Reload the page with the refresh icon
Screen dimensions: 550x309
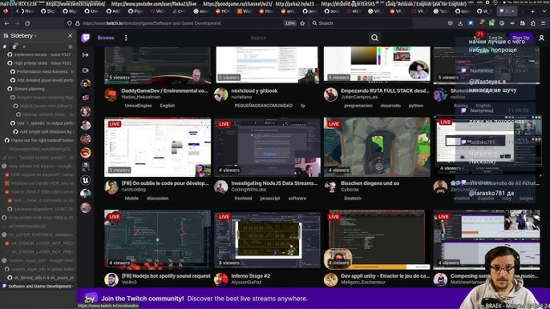[27, 23]
